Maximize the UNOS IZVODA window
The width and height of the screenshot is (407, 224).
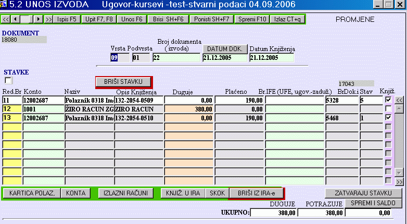coord(388,4)
